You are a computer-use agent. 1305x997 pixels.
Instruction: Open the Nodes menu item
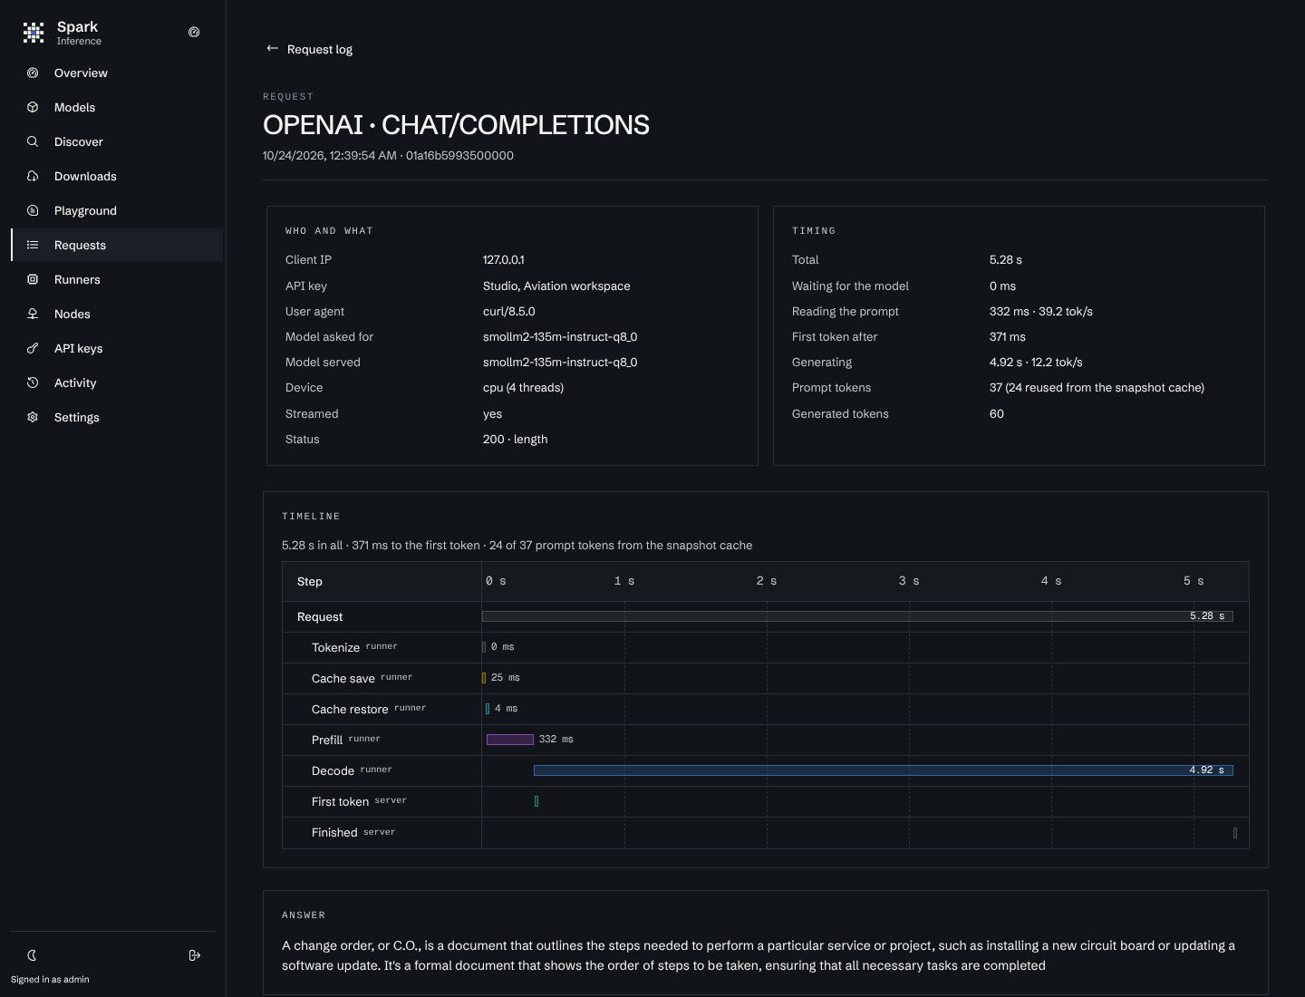[x=117, y=314]
